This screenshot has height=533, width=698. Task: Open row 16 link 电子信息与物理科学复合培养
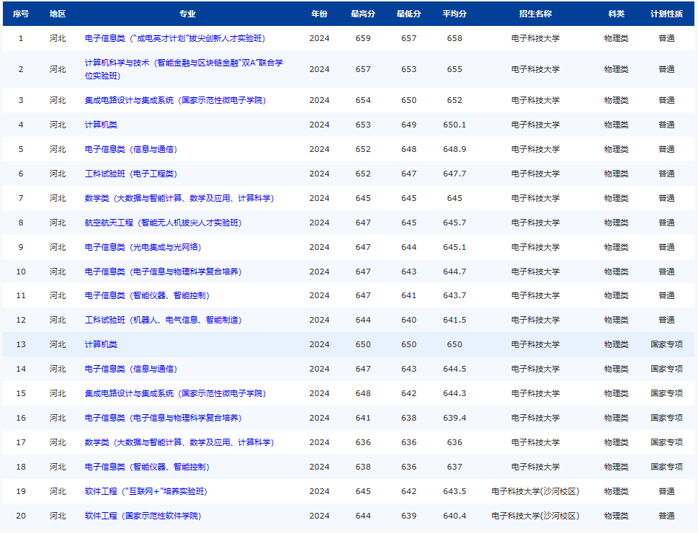click(163, 418)
